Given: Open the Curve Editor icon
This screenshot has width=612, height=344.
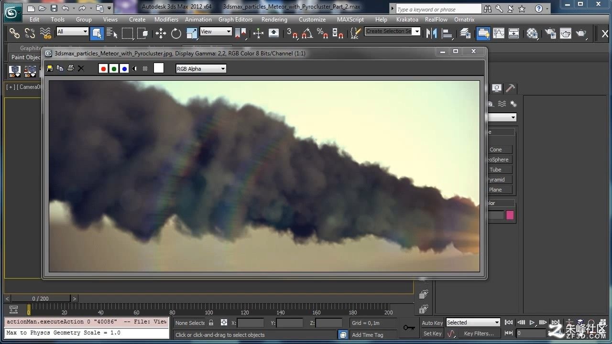Looking at the screenshot, I should tap(499, 33).
